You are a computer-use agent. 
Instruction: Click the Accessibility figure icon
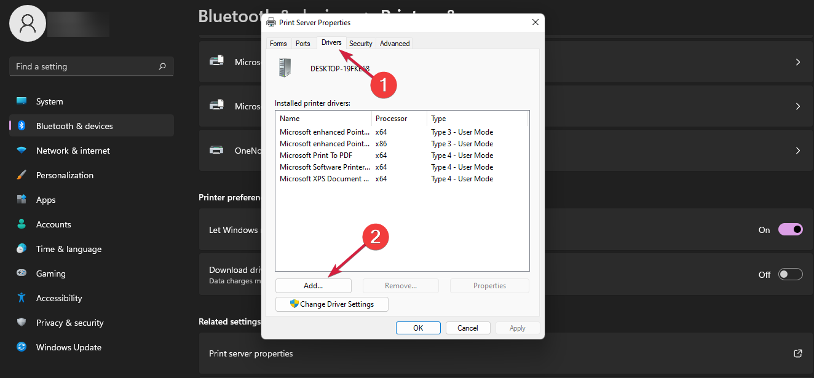22,298
